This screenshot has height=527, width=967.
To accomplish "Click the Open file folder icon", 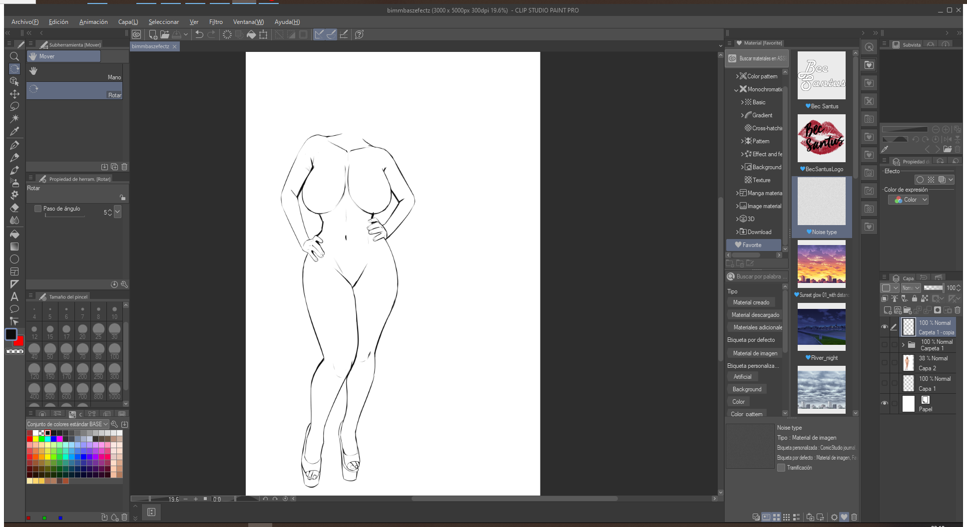I will 164,34.
